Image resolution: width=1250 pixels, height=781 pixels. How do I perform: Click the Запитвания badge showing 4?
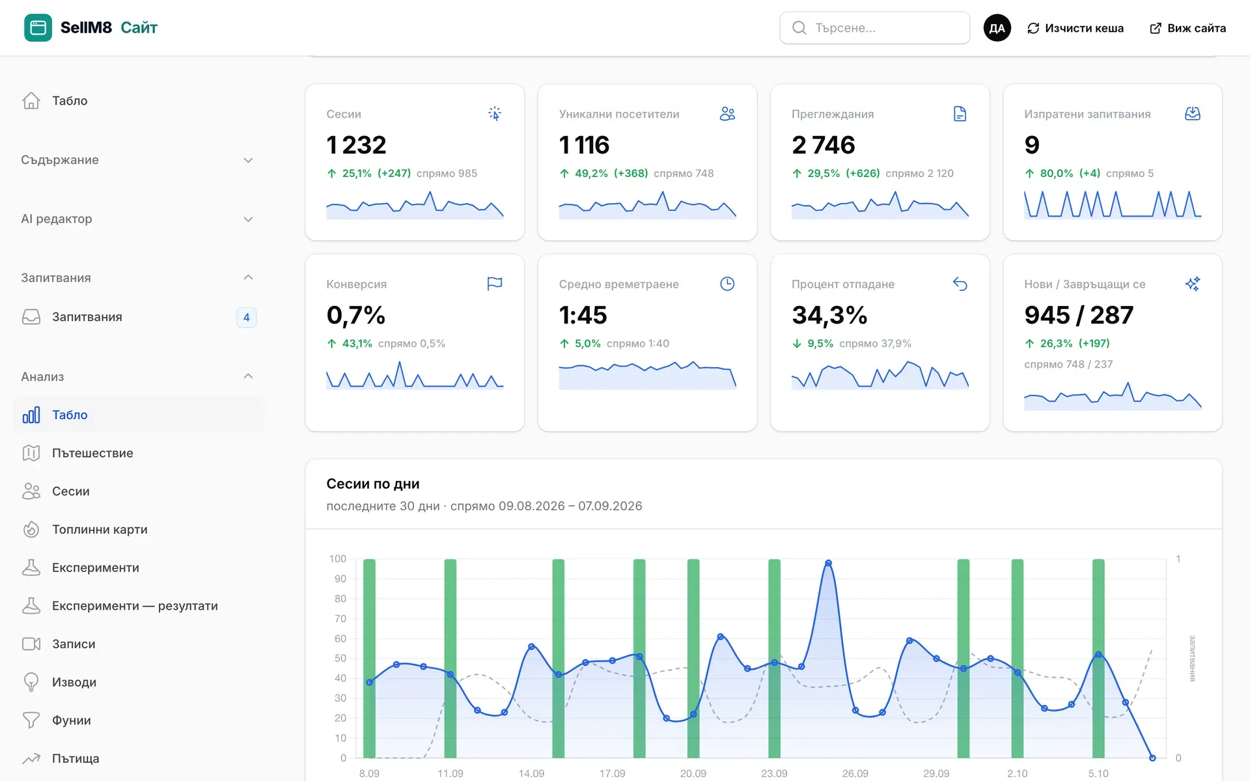pos(246,317)
